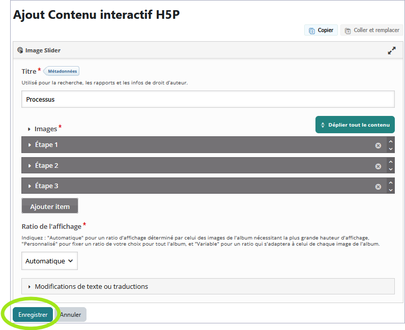Move Étape 3 up with arrow
The height and width of the screenshot is (330, 405).
click(x=391, y=182)
